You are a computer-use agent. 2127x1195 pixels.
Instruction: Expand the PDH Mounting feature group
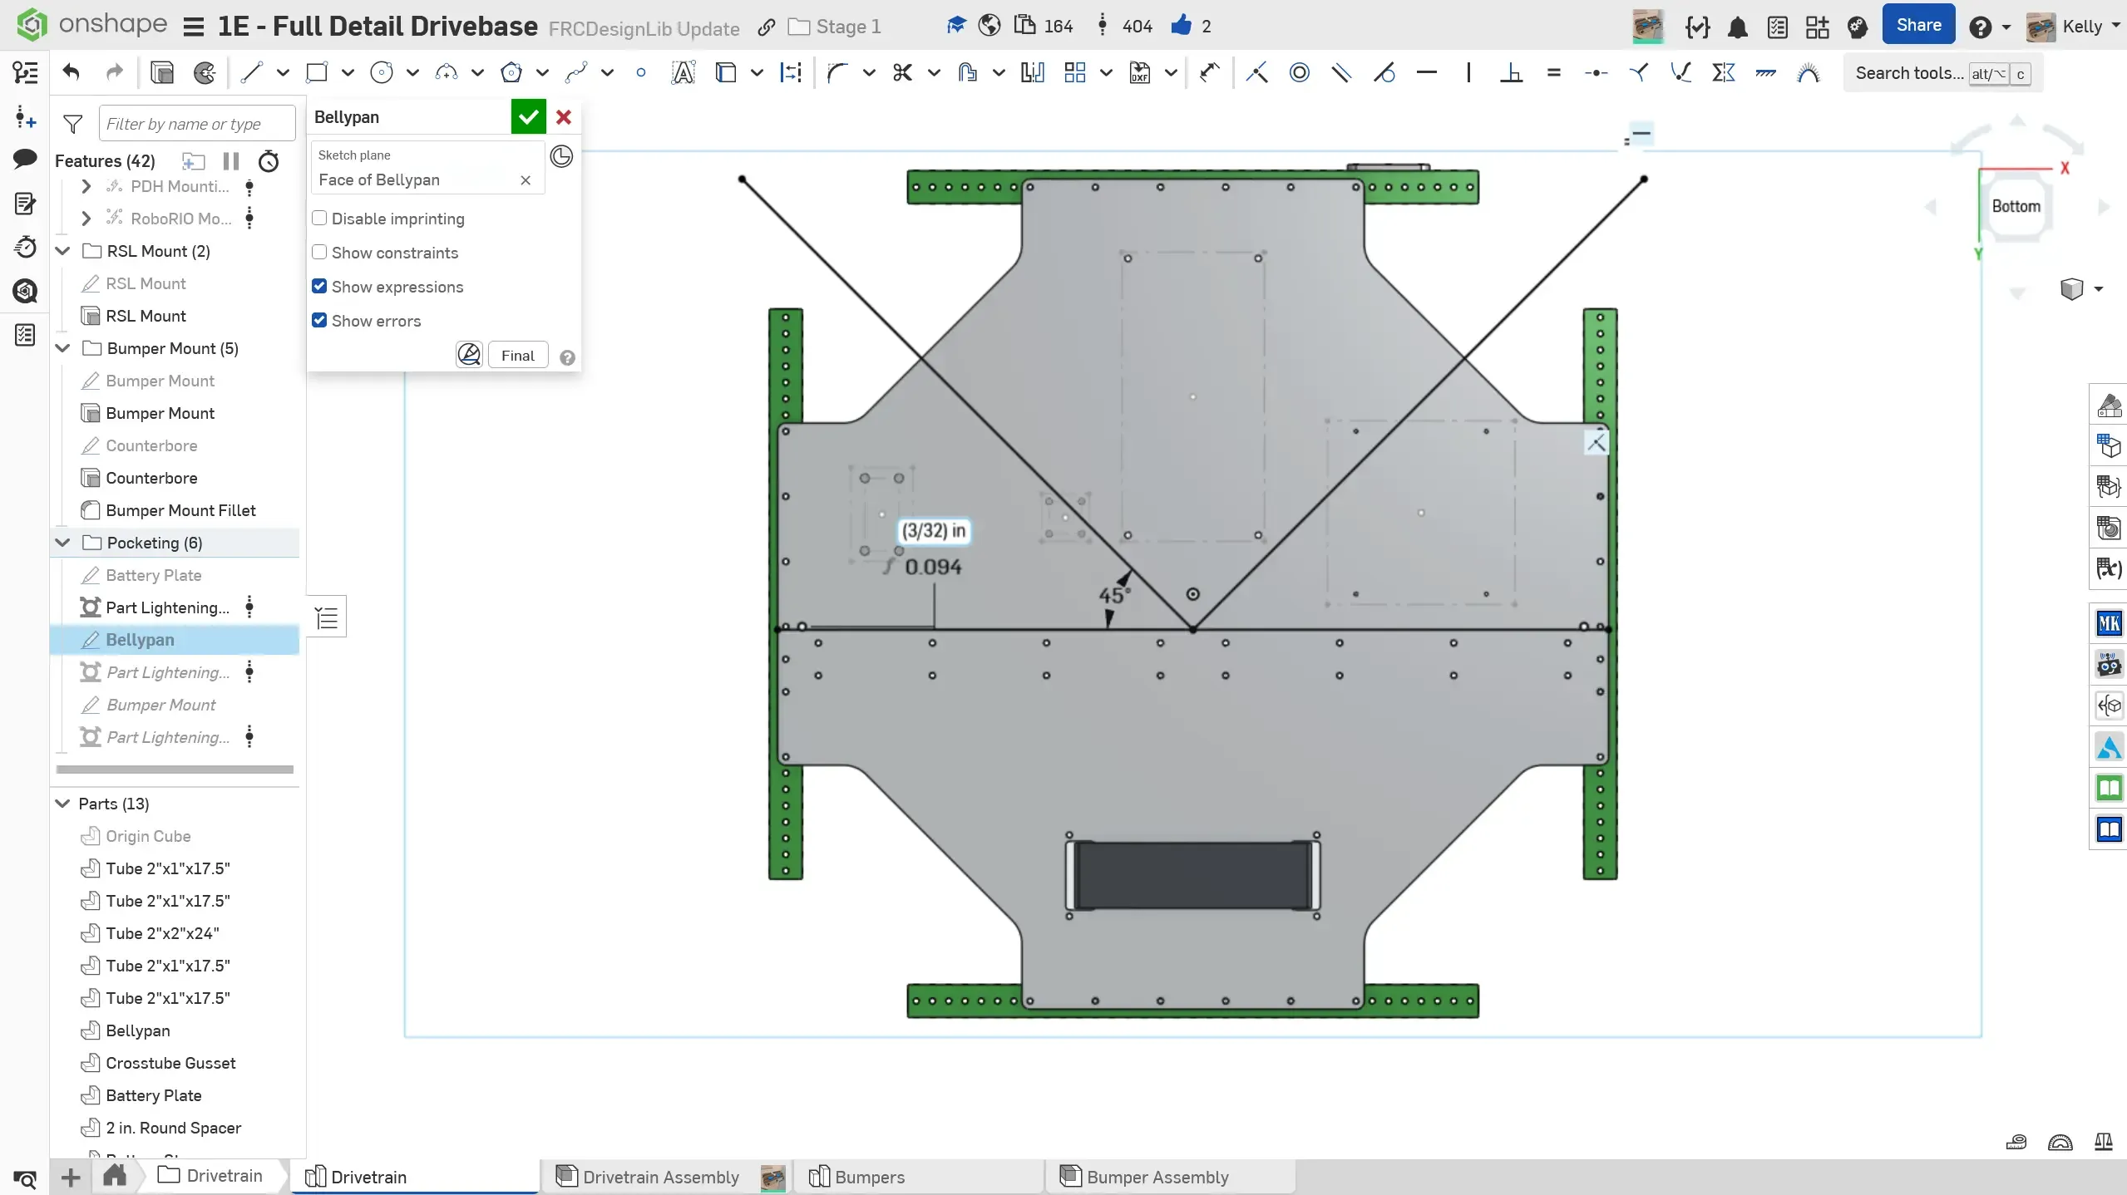click(x=86, y=186)
